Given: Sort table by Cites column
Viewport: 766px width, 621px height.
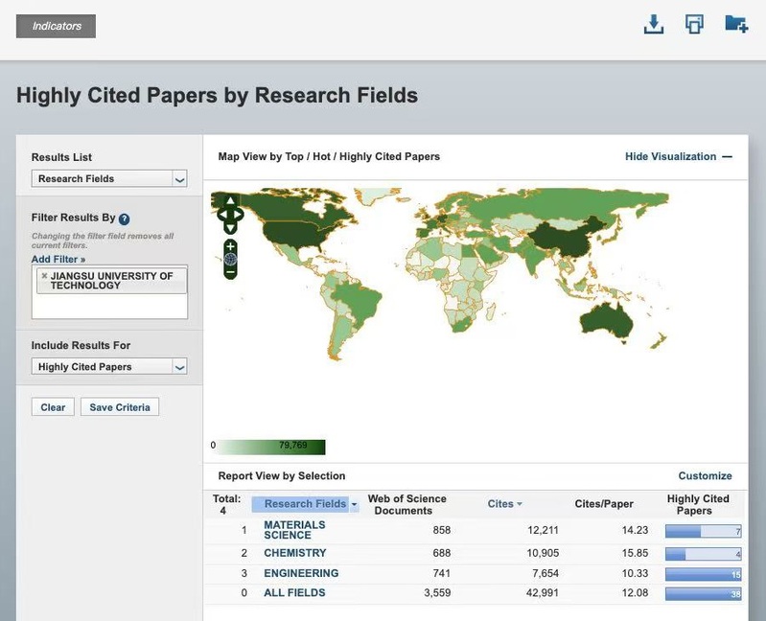Looking at the screenshot, I should [x=504, y=504].
